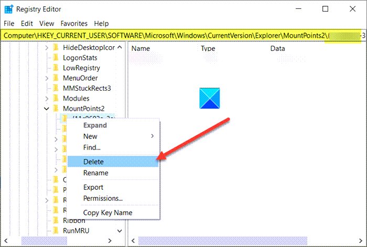Click the Type column header
Image resolution: width=367 pixels, height=247 pixels.
pyautogui.click(x=208, y=49)
